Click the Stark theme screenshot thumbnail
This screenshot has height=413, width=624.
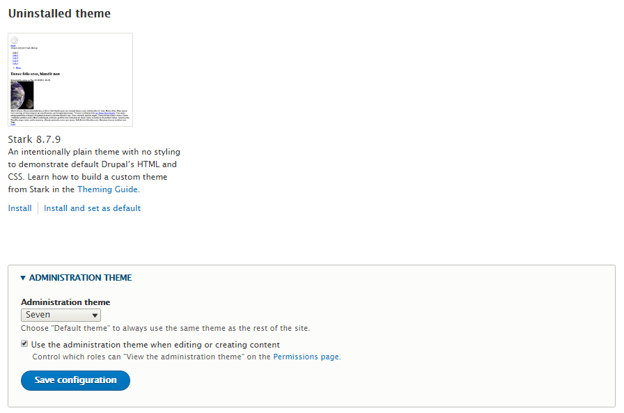70,79
